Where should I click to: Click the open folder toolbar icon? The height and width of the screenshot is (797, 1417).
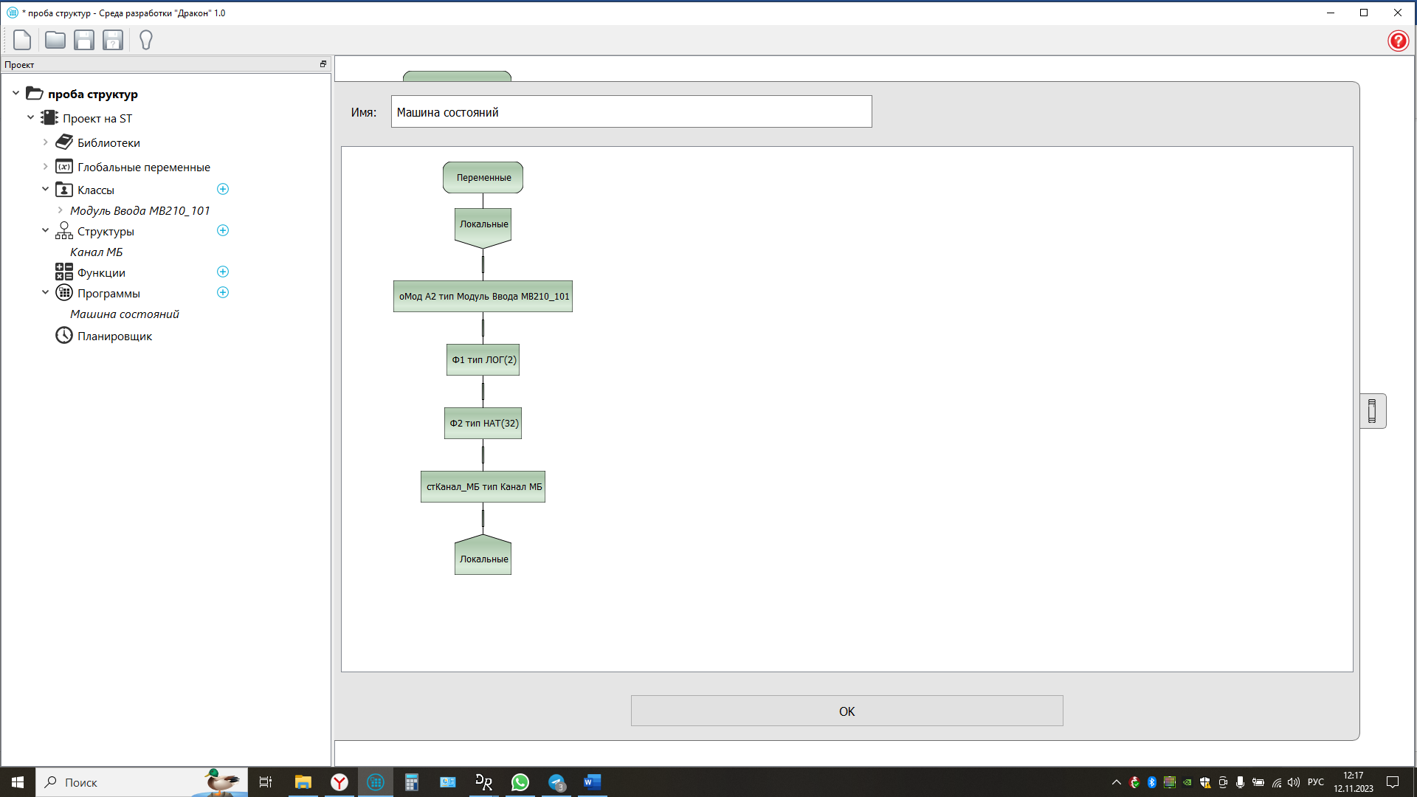55,40
